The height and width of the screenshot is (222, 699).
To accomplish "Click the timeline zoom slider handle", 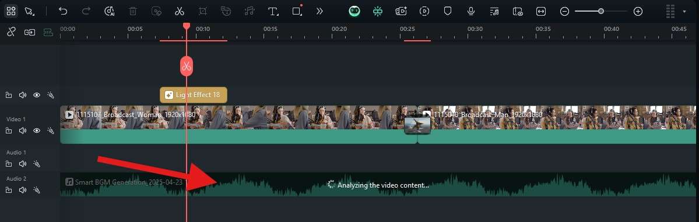I will click(x=601, y=11).
